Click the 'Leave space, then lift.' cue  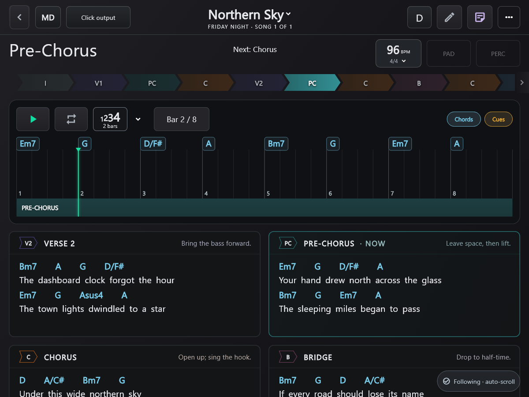click(478, 243)
